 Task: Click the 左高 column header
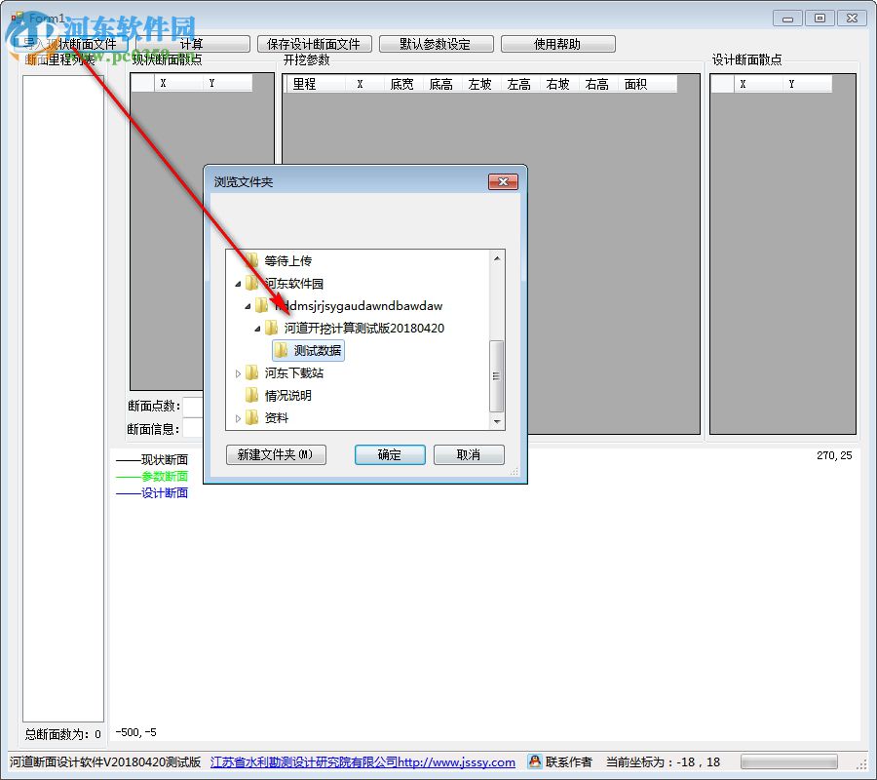[x=519, y=84]
